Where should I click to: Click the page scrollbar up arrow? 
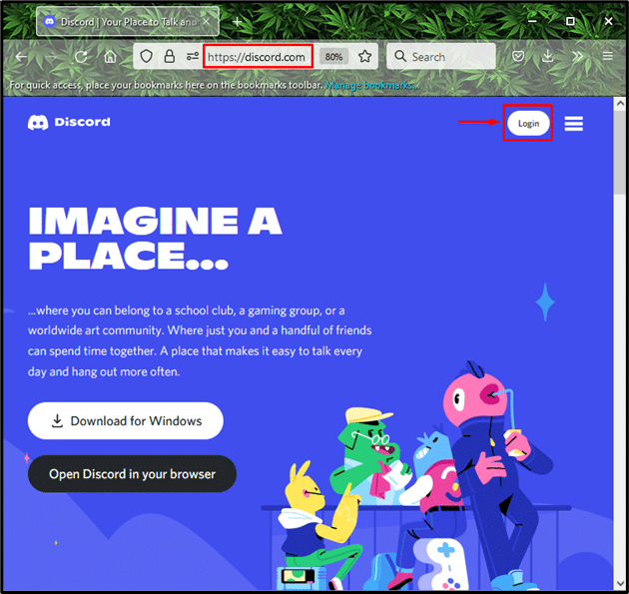click(619, 103)
